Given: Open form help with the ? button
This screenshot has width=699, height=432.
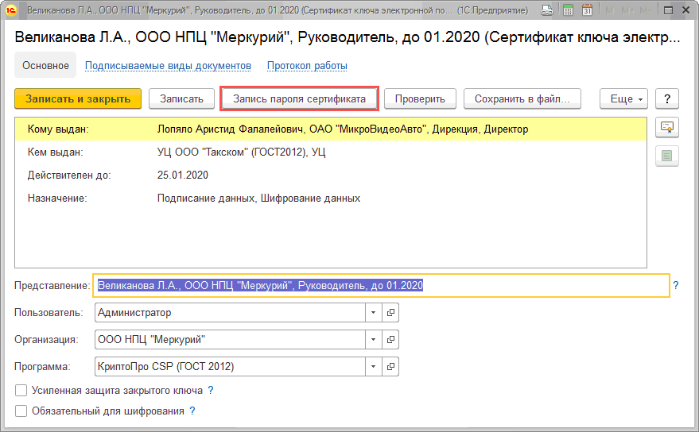Looking at the screenshot, I should [667, 99].
